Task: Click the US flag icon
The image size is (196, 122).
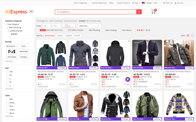Action: click(143, 3)
